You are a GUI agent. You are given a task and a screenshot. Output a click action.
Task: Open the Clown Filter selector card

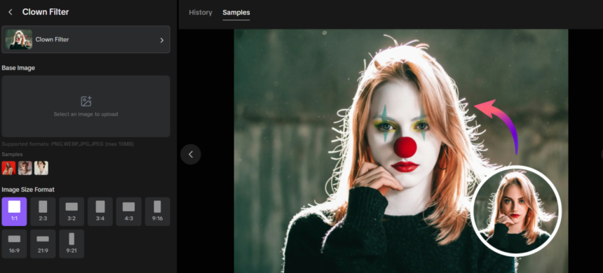tap(86, 39)
